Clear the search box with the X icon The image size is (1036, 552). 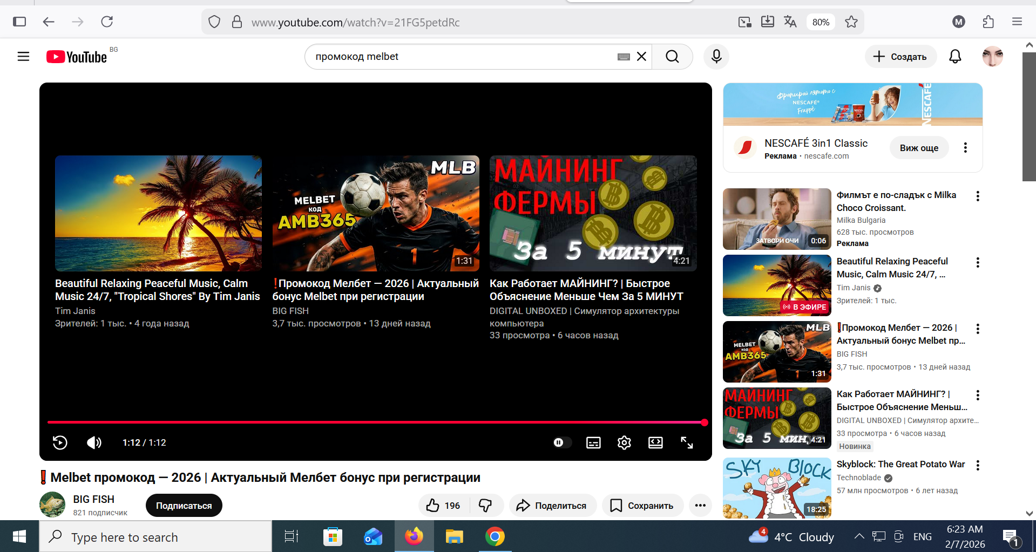[x=641, y=57]
